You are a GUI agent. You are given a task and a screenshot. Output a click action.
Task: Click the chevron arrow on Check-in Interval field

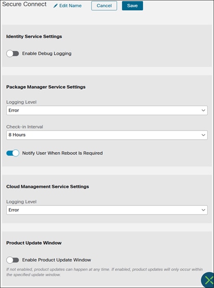[x=203, y=135]
